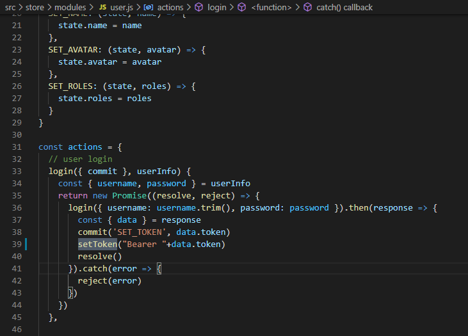Viewport: 468px width, 336px height.
Task: Open the '<function>' breadcrumb symbol
Action: point(271,7)
